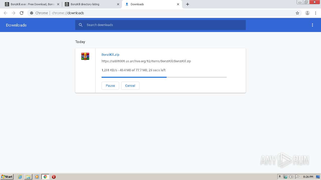Click the download progress bar
The image size is (321, 180).
(164, 77)
